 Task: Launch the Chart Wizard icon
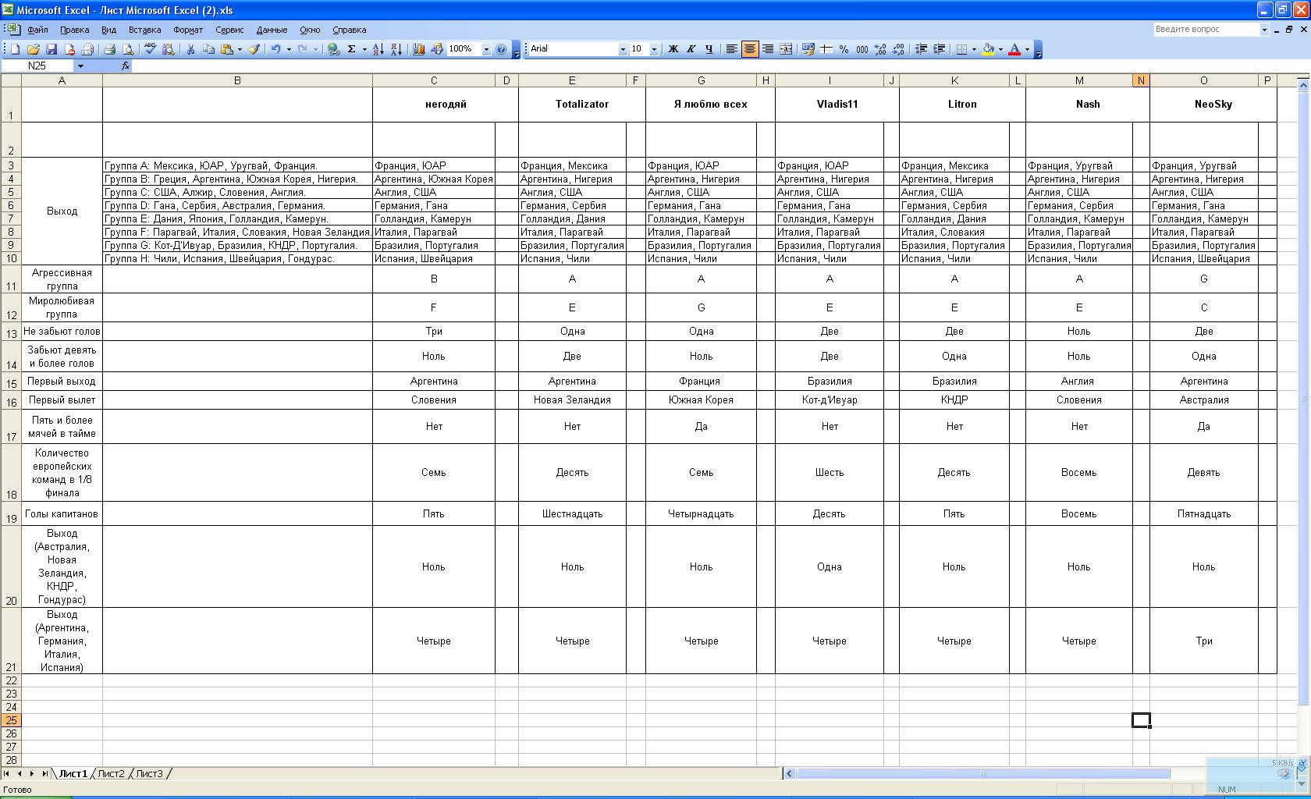coord(418,49)
